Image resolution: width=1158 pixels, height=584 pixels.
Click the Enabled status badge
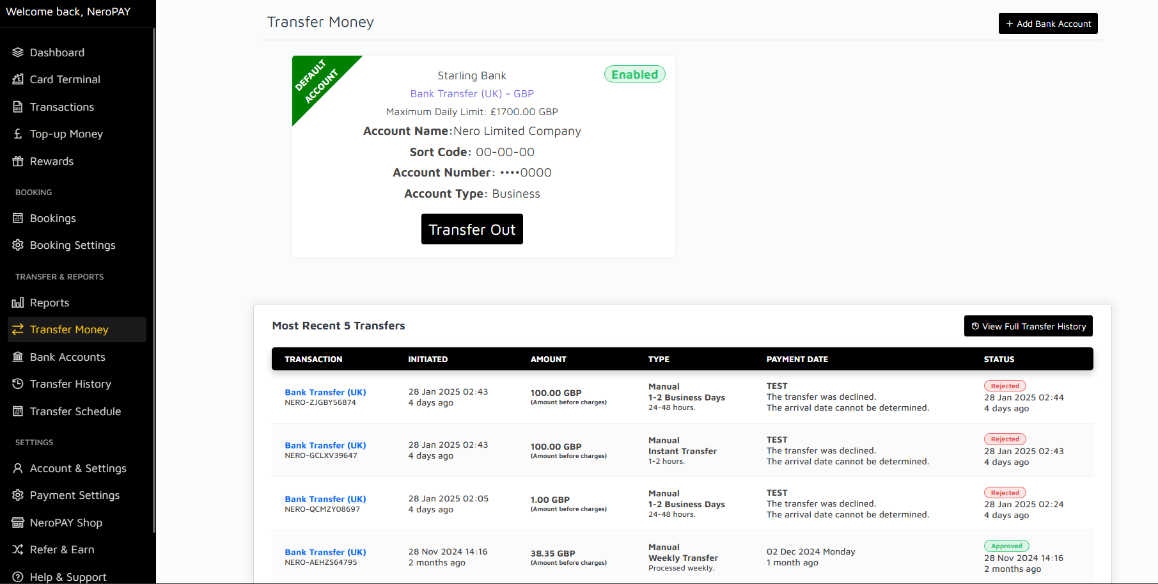point(634,74)
